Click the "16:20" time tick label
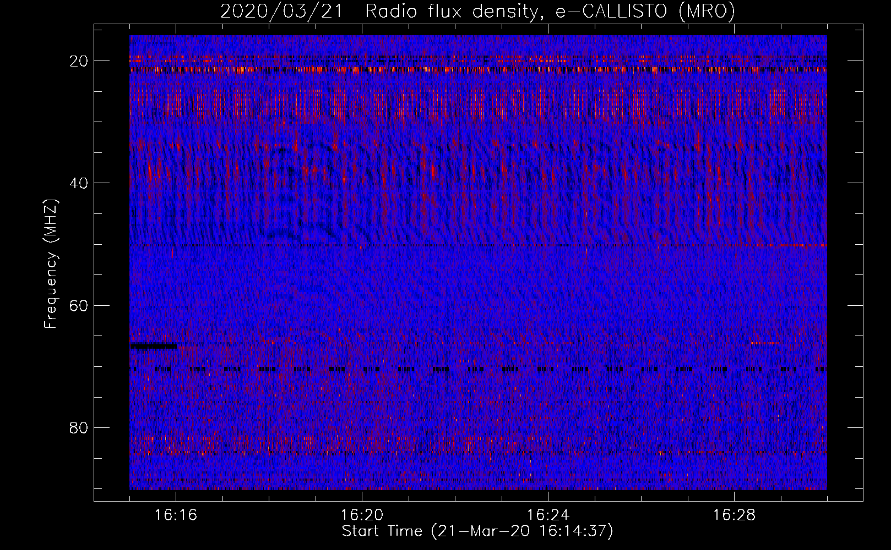Image resolution: width=891 pixels, height=550 pixels. (x=362, y=515)
